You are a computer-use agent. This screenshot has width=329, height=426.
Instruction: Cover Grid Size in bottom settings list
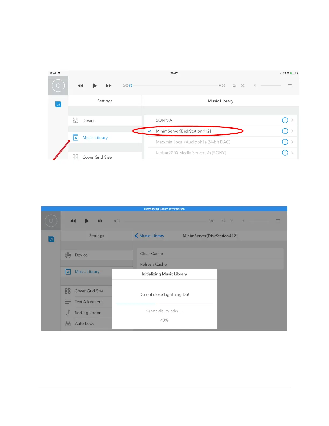(86, 291)
